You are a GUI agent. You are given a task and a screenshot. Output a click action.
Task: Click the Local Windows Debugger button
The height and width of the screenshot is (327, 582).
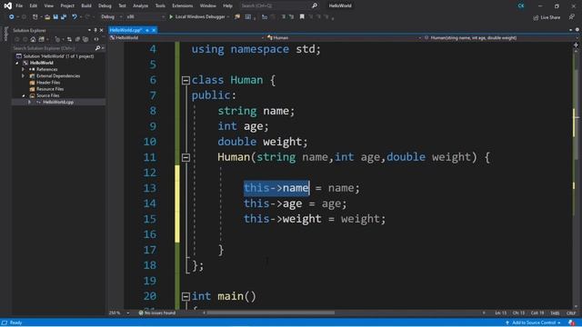click(x=200, y=16)
